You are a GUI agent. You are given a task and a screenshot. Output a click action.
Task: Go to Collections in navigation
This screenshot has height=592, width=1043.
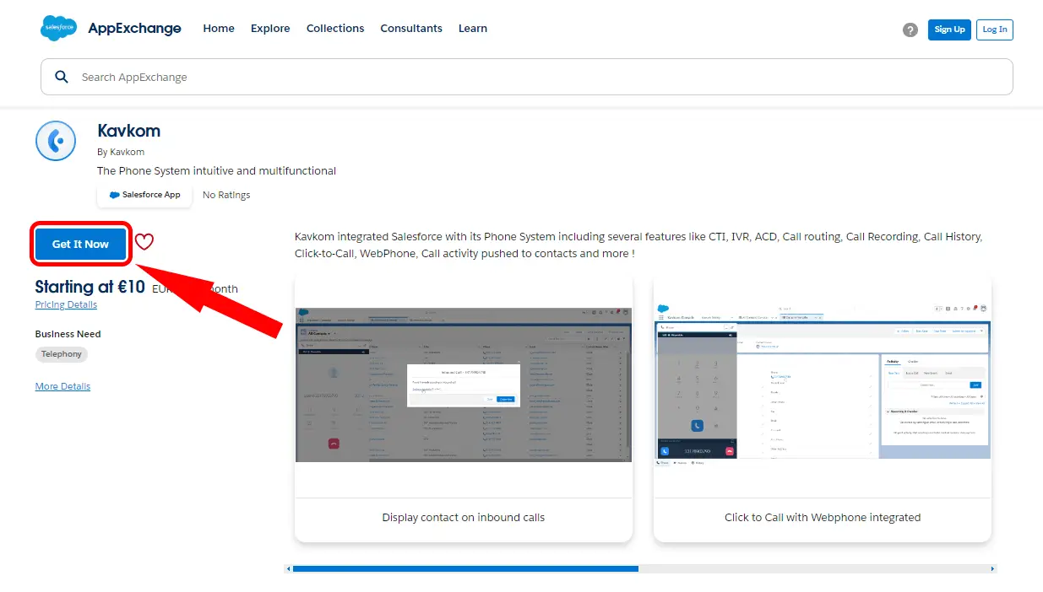pyautogui.click(x=335, y=29)
